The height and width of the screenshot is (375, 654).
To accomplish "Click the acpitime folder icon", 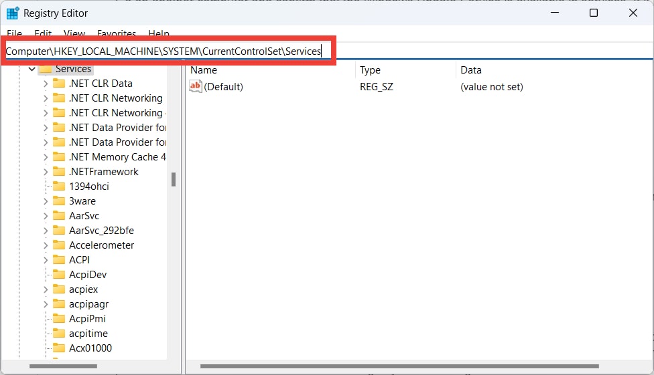I will pyautogui.click(x=59, y=334).
